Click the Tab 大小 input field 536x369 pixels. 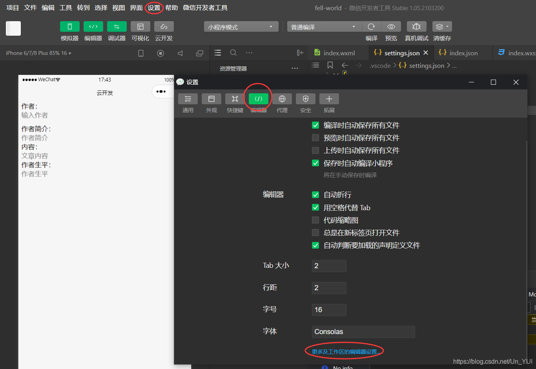[x=329, y=266]
